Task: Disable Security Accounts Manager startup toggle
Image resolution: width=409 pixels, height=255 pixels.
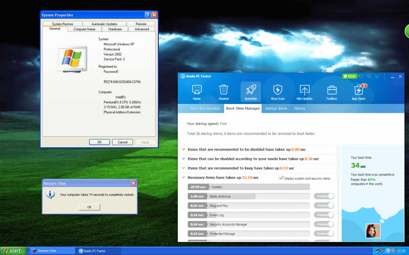Action: (324, 224)
